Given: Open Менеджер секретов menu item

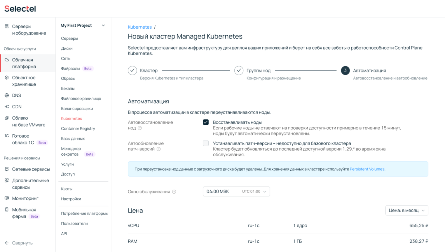Looking at the screenshot, I should click(x=71, y=152).
